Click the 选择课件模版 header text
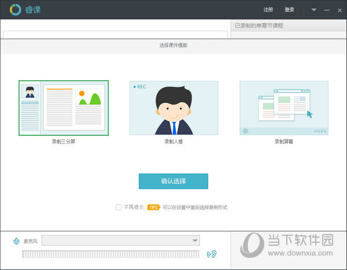Image resolution: width=347 pixels, height=270 pixels. (x=173, y=45)
